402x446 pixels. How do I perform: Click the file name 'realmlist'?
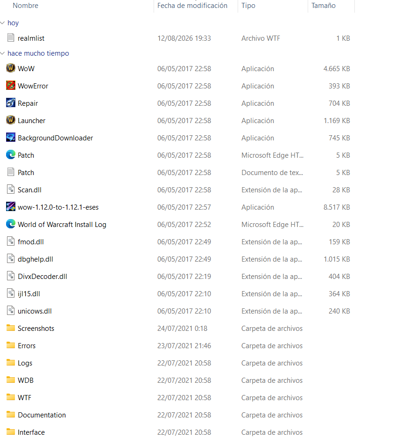pos(31,38)
